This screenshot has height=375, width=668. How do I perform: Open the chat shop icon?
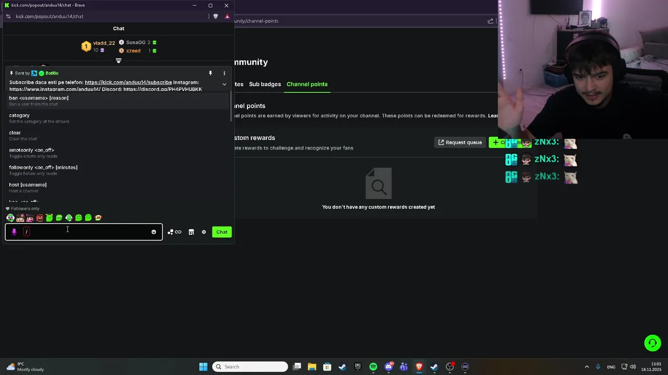click(x=191, y=232)
